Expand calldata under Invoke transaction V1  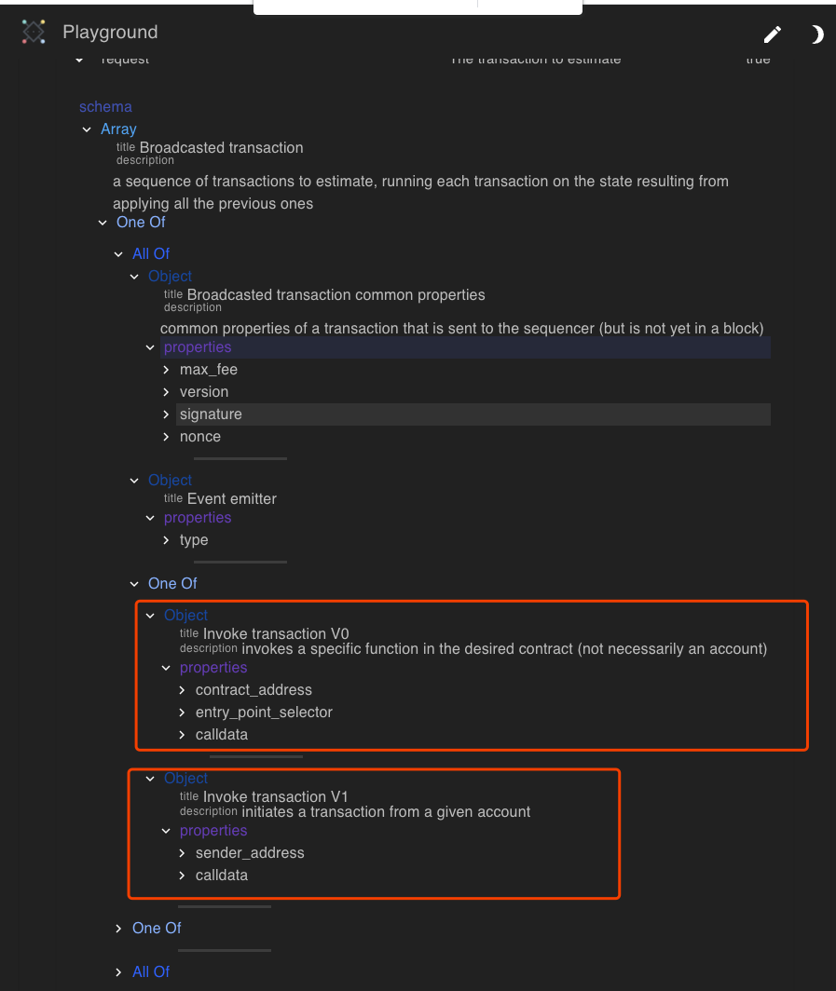tap(181, 875)
